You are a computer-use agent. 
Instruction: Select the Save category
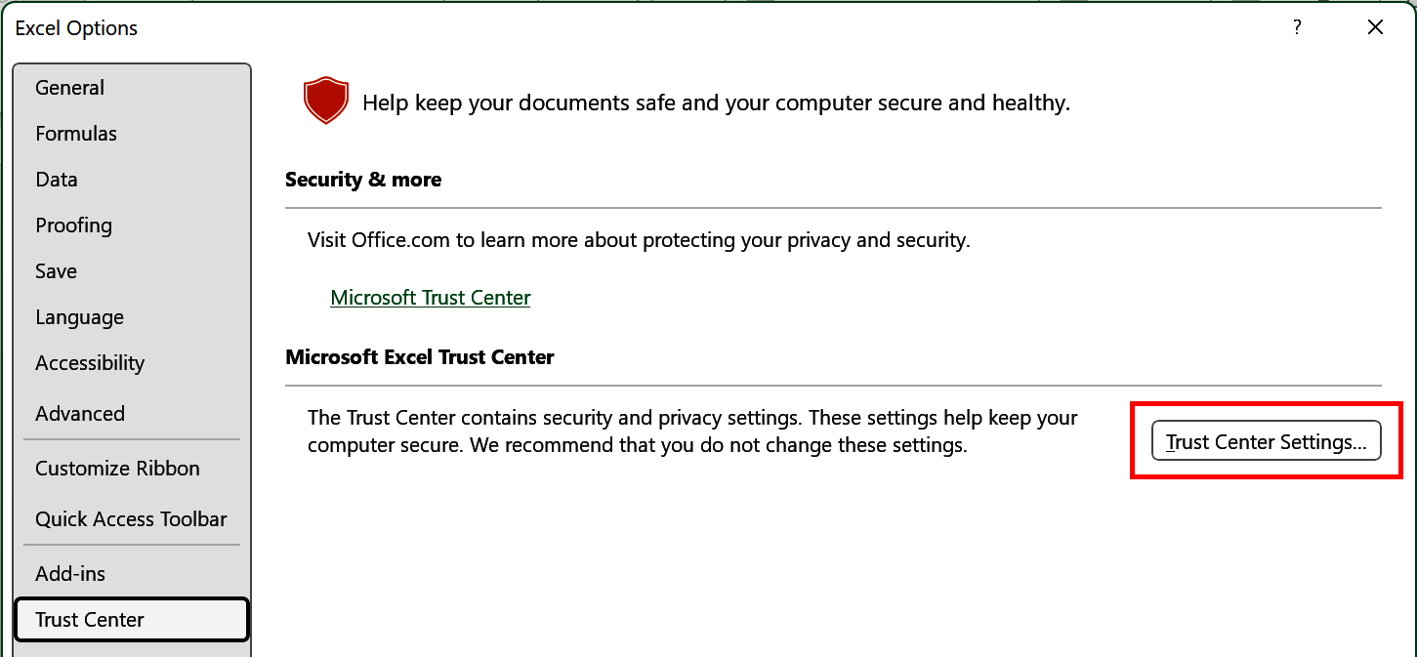click(55, 270)
